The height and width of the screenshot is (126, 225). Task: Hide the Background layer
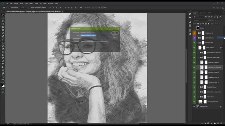(x=194, y=106)
